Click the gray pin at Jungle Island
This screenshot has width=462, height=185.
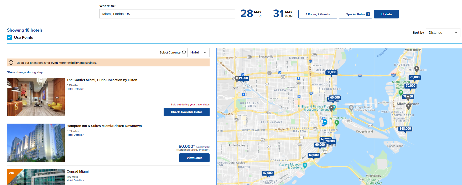click(x=351, y=108)
